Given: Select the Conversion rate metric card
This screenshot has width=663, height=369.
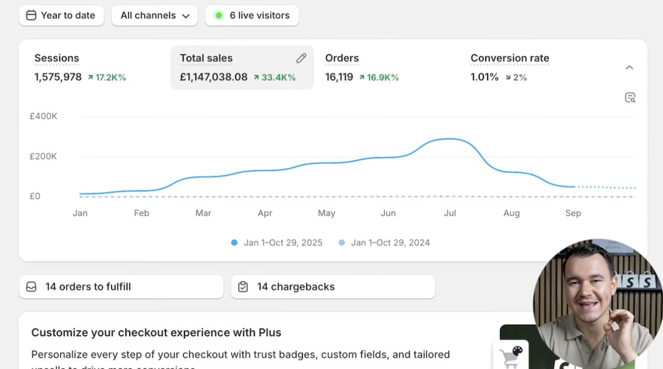Looking at the screenshot, I should coord(534,67).
